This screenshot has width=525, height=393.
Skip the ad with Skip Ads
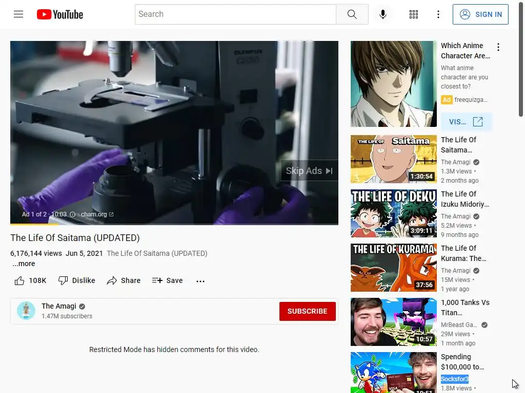[x=309, y=171]
